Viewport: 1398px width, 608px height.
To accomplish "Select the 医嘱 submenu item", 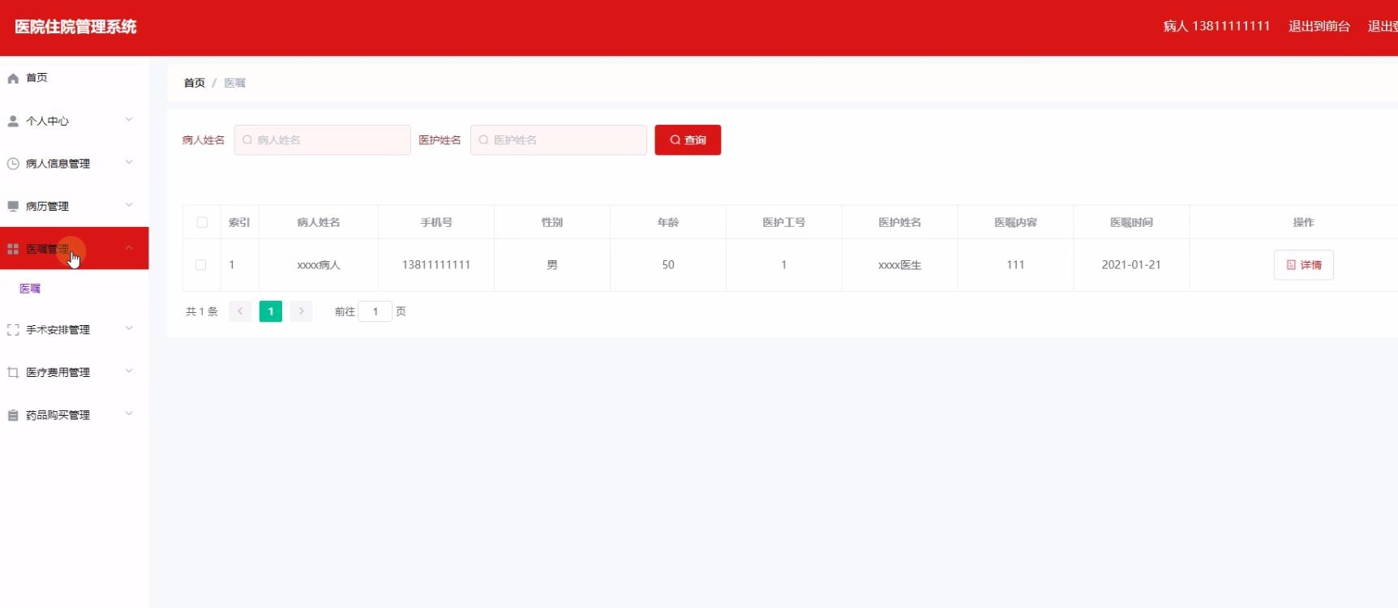I will click(75, 289).
